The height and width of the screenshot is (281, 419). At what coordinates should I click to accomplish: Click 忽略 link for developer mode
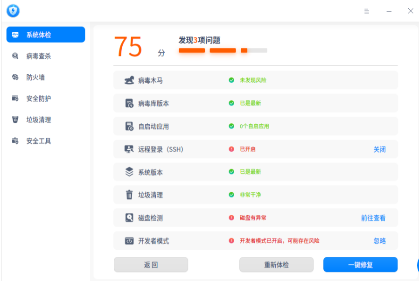379,241
